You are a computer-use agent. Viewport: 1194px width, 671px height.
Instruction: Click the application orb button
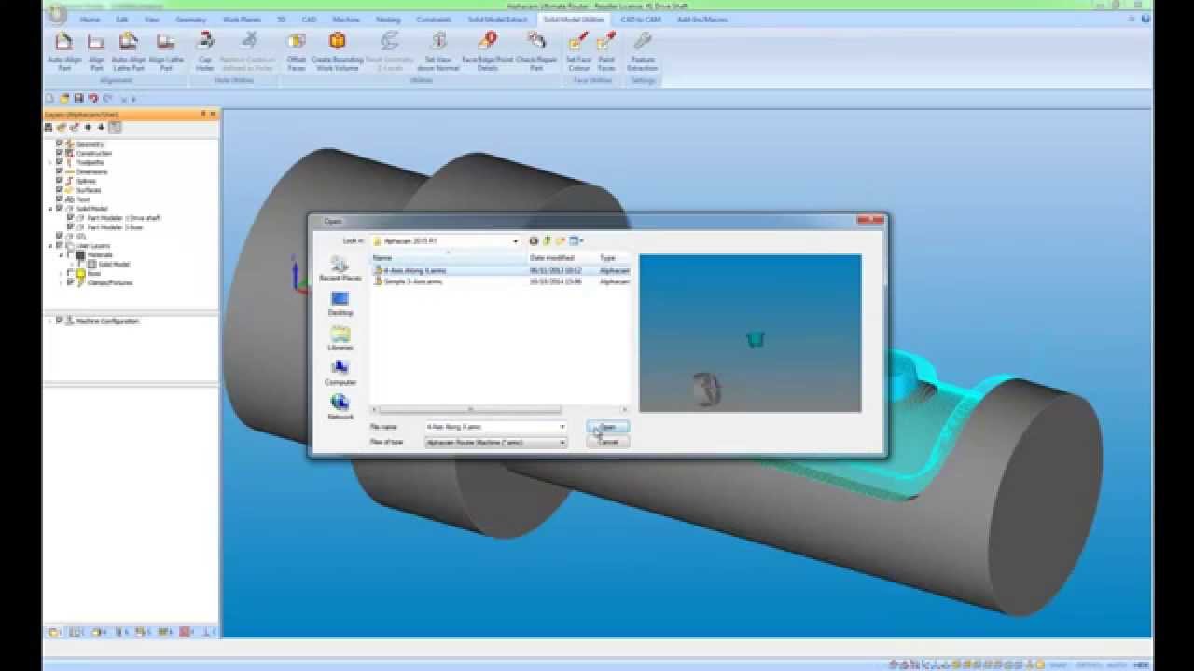pyautogui.click(x=55, y=16)
